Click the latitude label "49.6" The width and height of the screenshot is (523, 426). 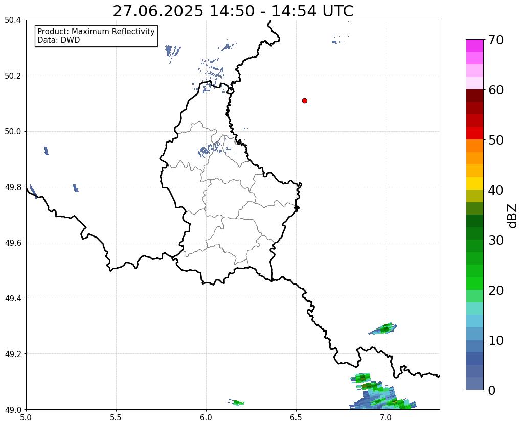pyautogui.click(x=13, y=243)
